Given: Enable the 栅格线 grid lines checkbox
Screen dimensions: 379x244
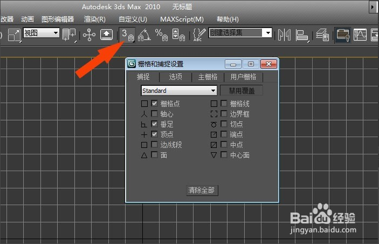Looking at the screenshot, I should 224,103.
